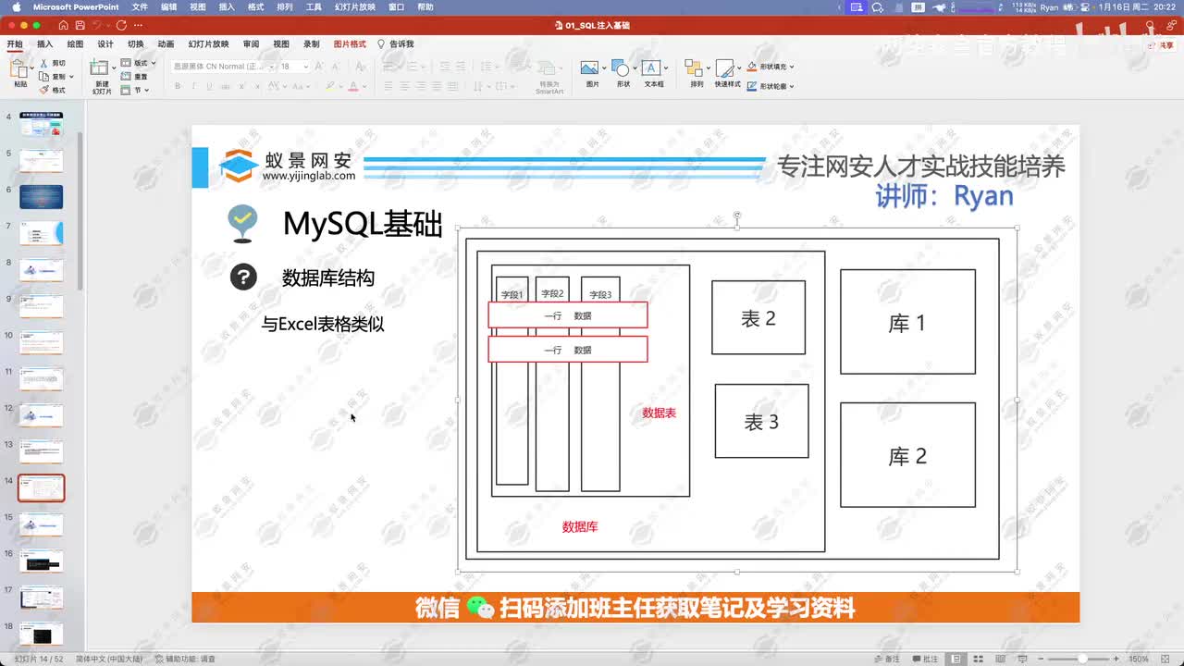Open the 文件 menu in menu bar

140,6
